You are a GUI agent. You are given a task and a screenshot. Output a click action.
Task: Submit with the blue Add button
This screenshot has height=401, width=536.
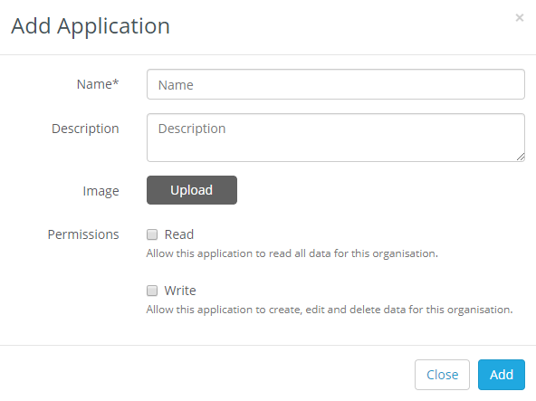click(502, 375)
